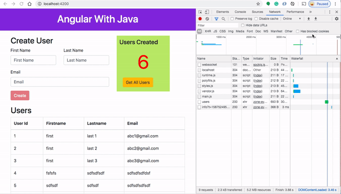Image resolution: width=341 pixels, height=194 pixels.
Task: Switch to the Sources tab
Action: 257,12
